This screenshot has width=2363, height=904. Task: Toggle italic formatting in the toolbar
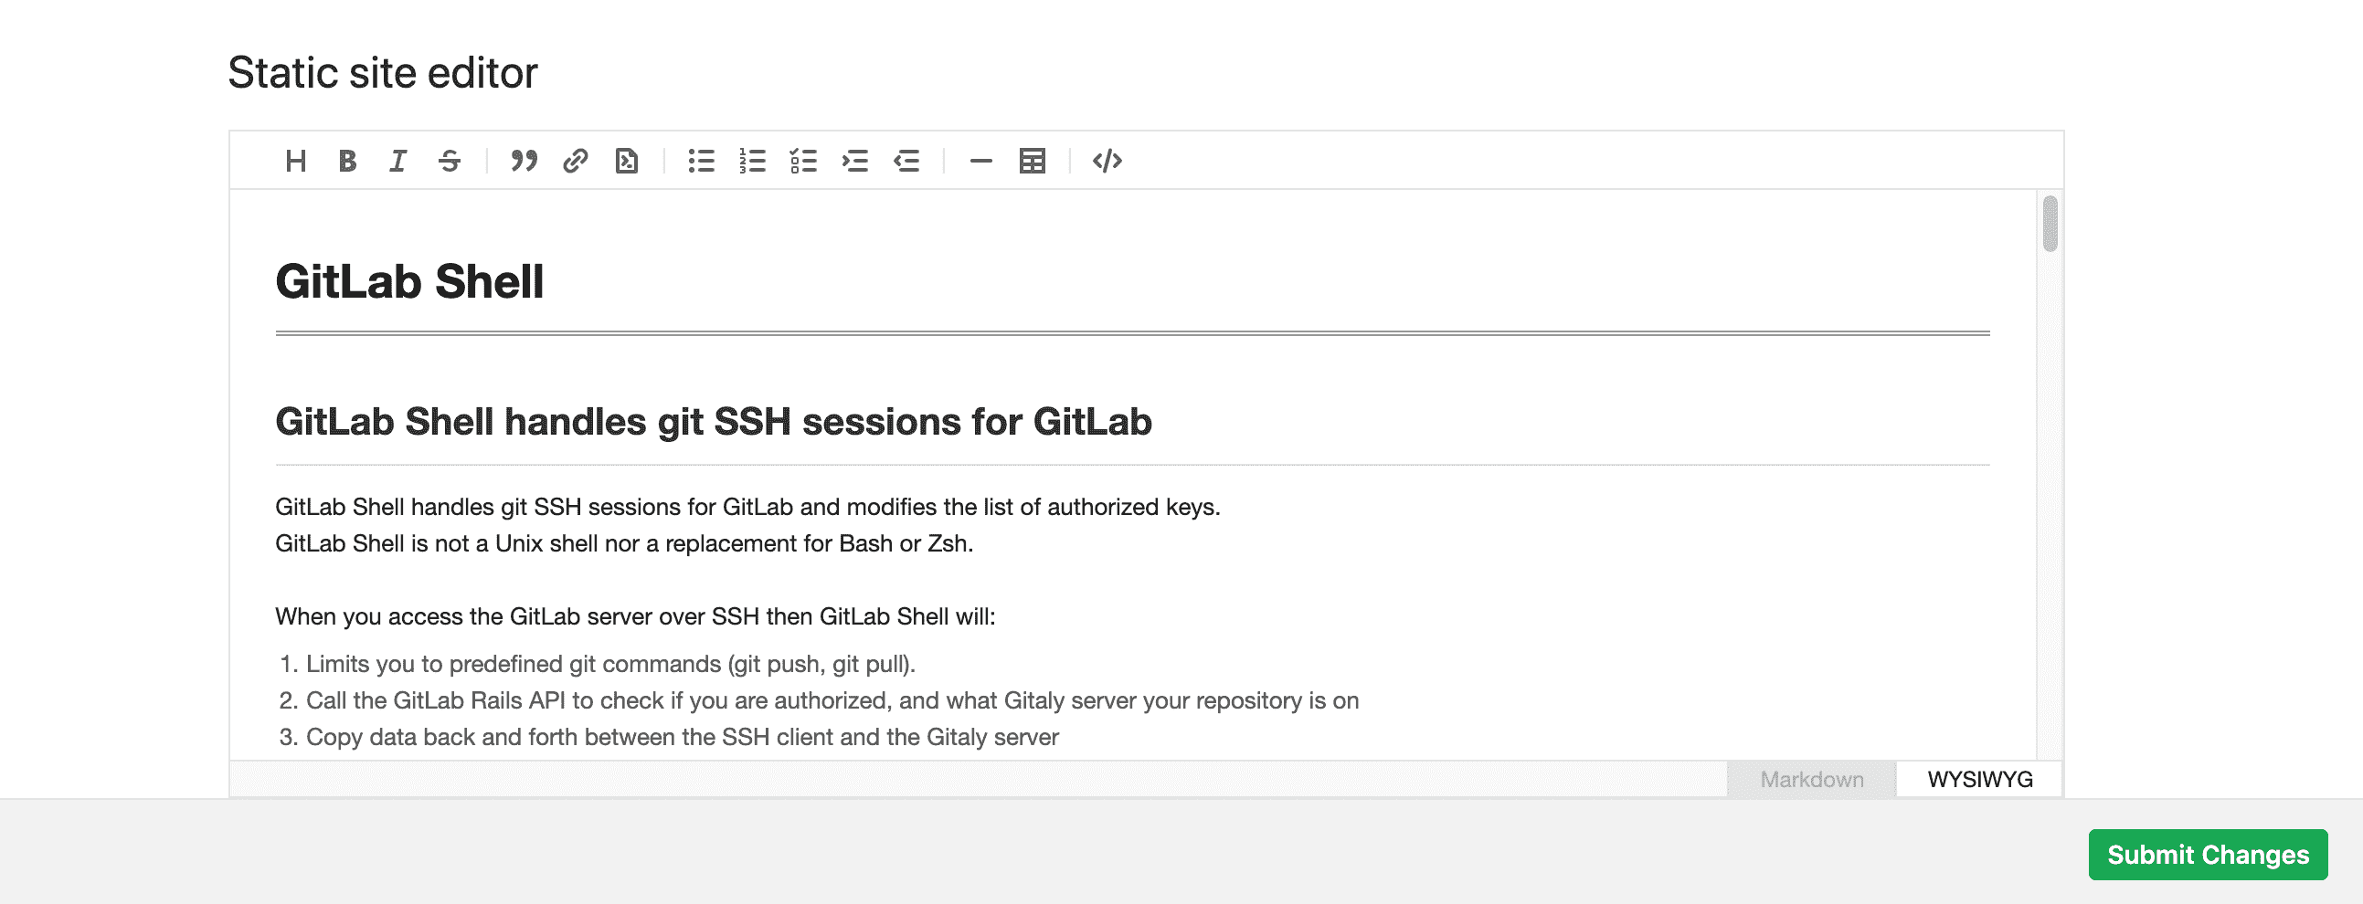pos(397,162)
